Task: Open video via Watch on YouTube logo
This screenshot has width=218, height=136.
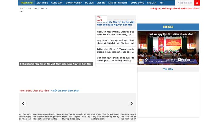Action: click(178, 60)
